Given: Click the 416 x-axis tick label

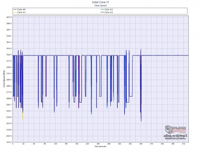Looking at the screenshot, I should click(x=151, y=144).
